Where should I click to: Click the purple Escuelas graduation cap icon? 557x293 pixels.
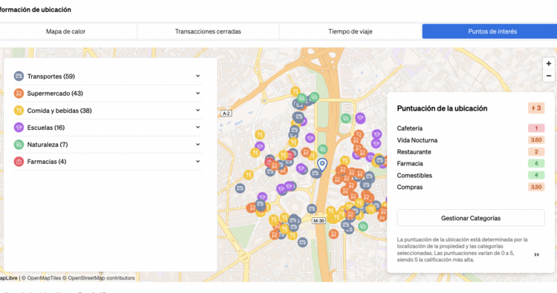tap(19, 128)
